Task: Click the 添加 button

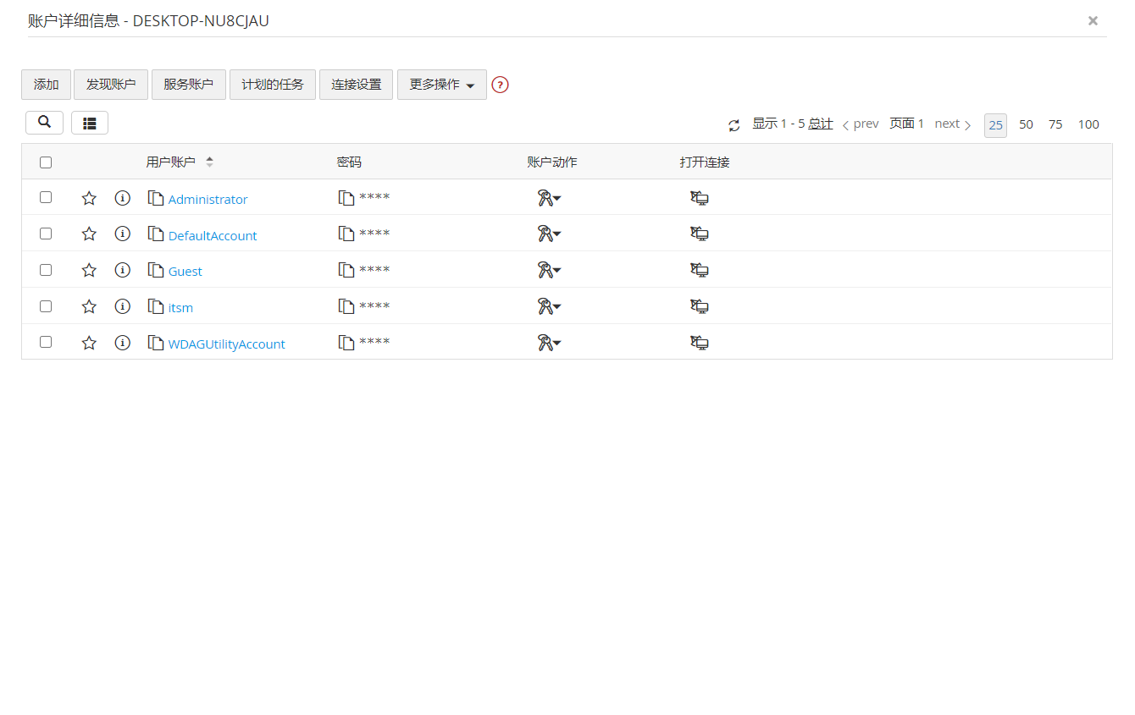Action: [46, 85]
